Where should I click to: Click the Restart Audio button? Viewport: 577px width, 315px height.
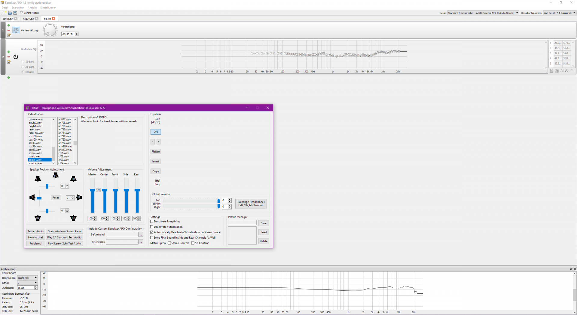point(35,231)
